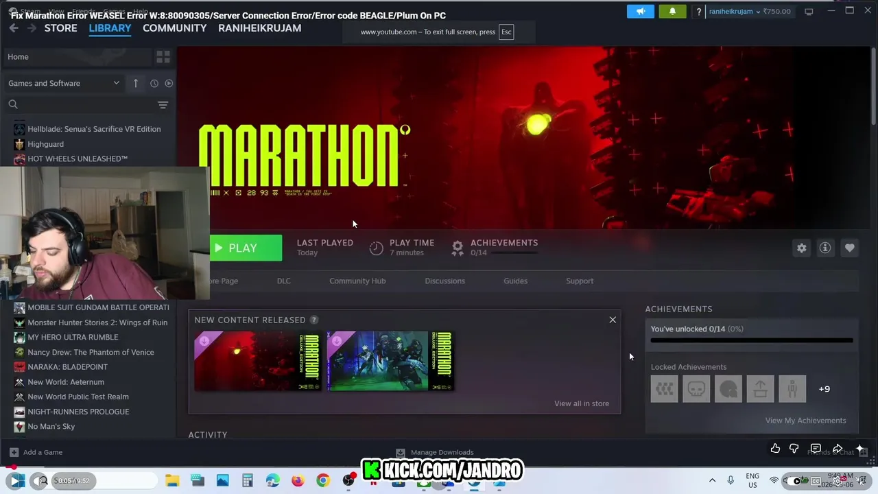
Task: Open the Community Hub tab
Action: [x=357, y=281]
